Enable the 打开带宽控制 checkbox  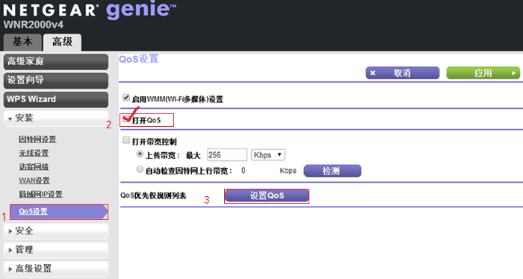[126, 140]
